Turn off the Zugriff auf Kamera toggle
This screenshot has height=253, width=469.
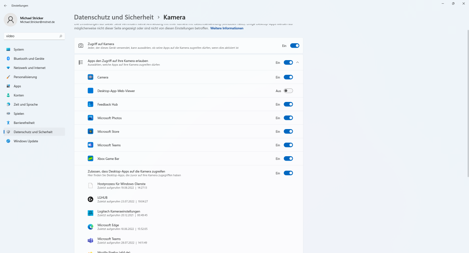(295, 46)
